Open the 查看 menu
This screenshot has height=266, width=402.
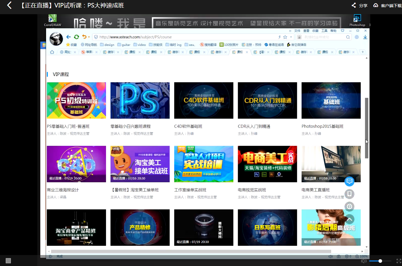306,31
